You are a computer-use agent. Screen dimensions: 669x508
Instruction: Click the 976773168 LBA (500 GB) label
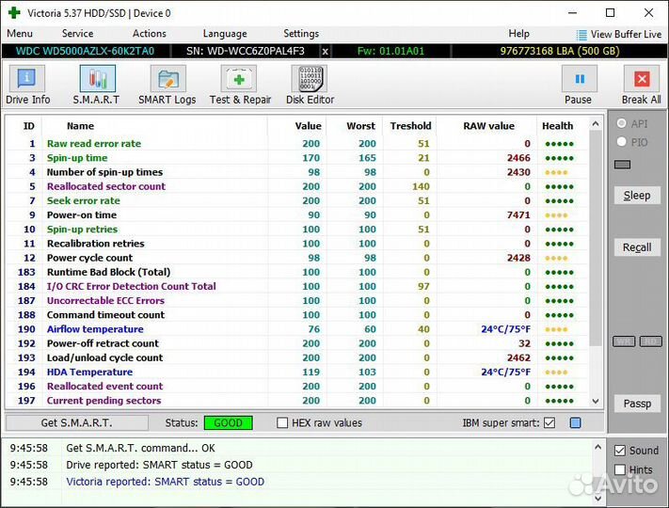(x=559, y=51)
